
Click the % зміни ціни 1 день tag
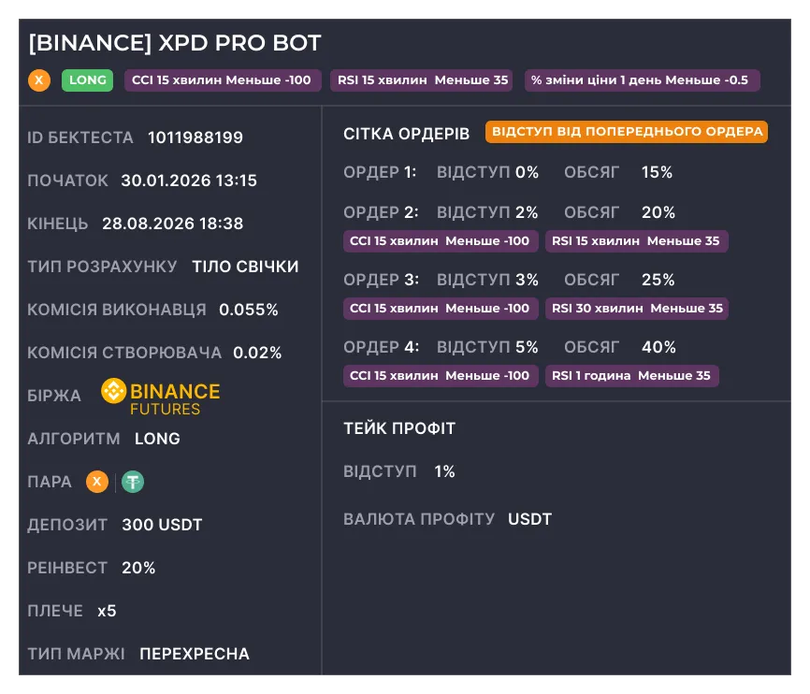[x=643, y=80]
